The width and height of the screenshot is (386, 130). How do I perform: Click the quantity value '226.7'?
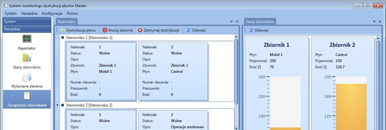pyautogui.click(x=340, y=67)
